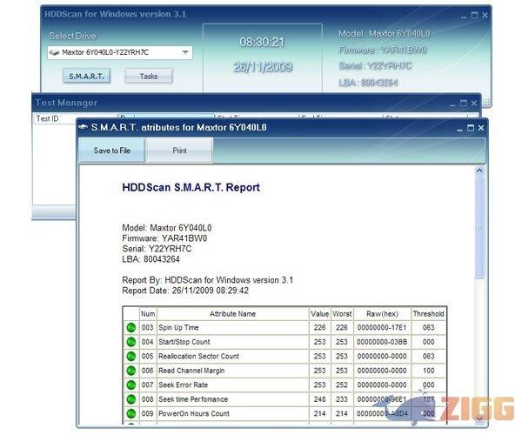522x435 pixels.
Task: Click green status icon for Seek Error Rate
Action: tap(131, 385)
